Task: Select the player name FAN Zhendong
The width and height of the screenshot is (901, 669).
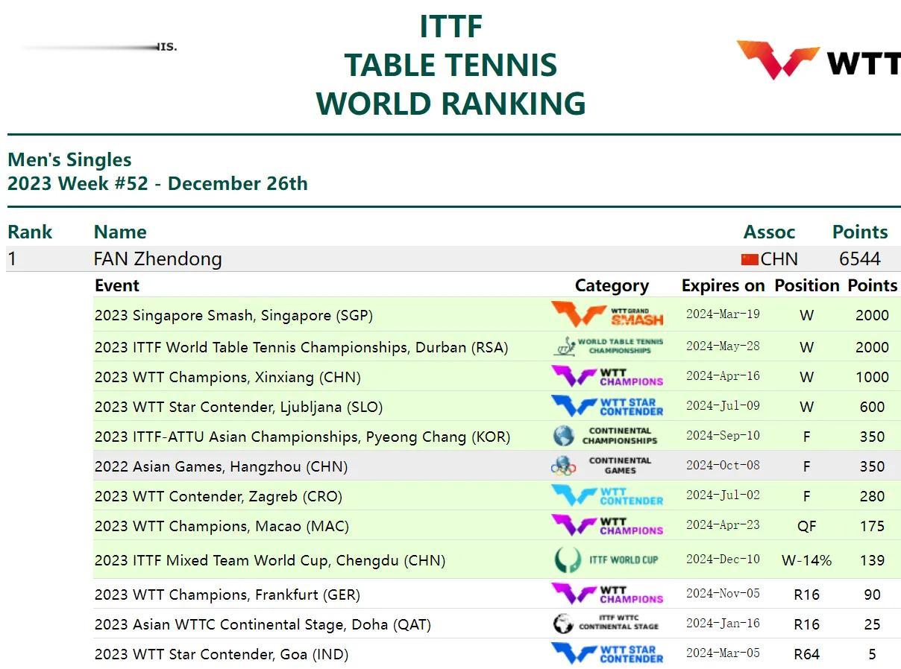Action: pos(158,259)
